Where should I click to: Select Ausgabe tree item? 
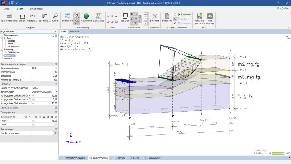pos(8,58)
